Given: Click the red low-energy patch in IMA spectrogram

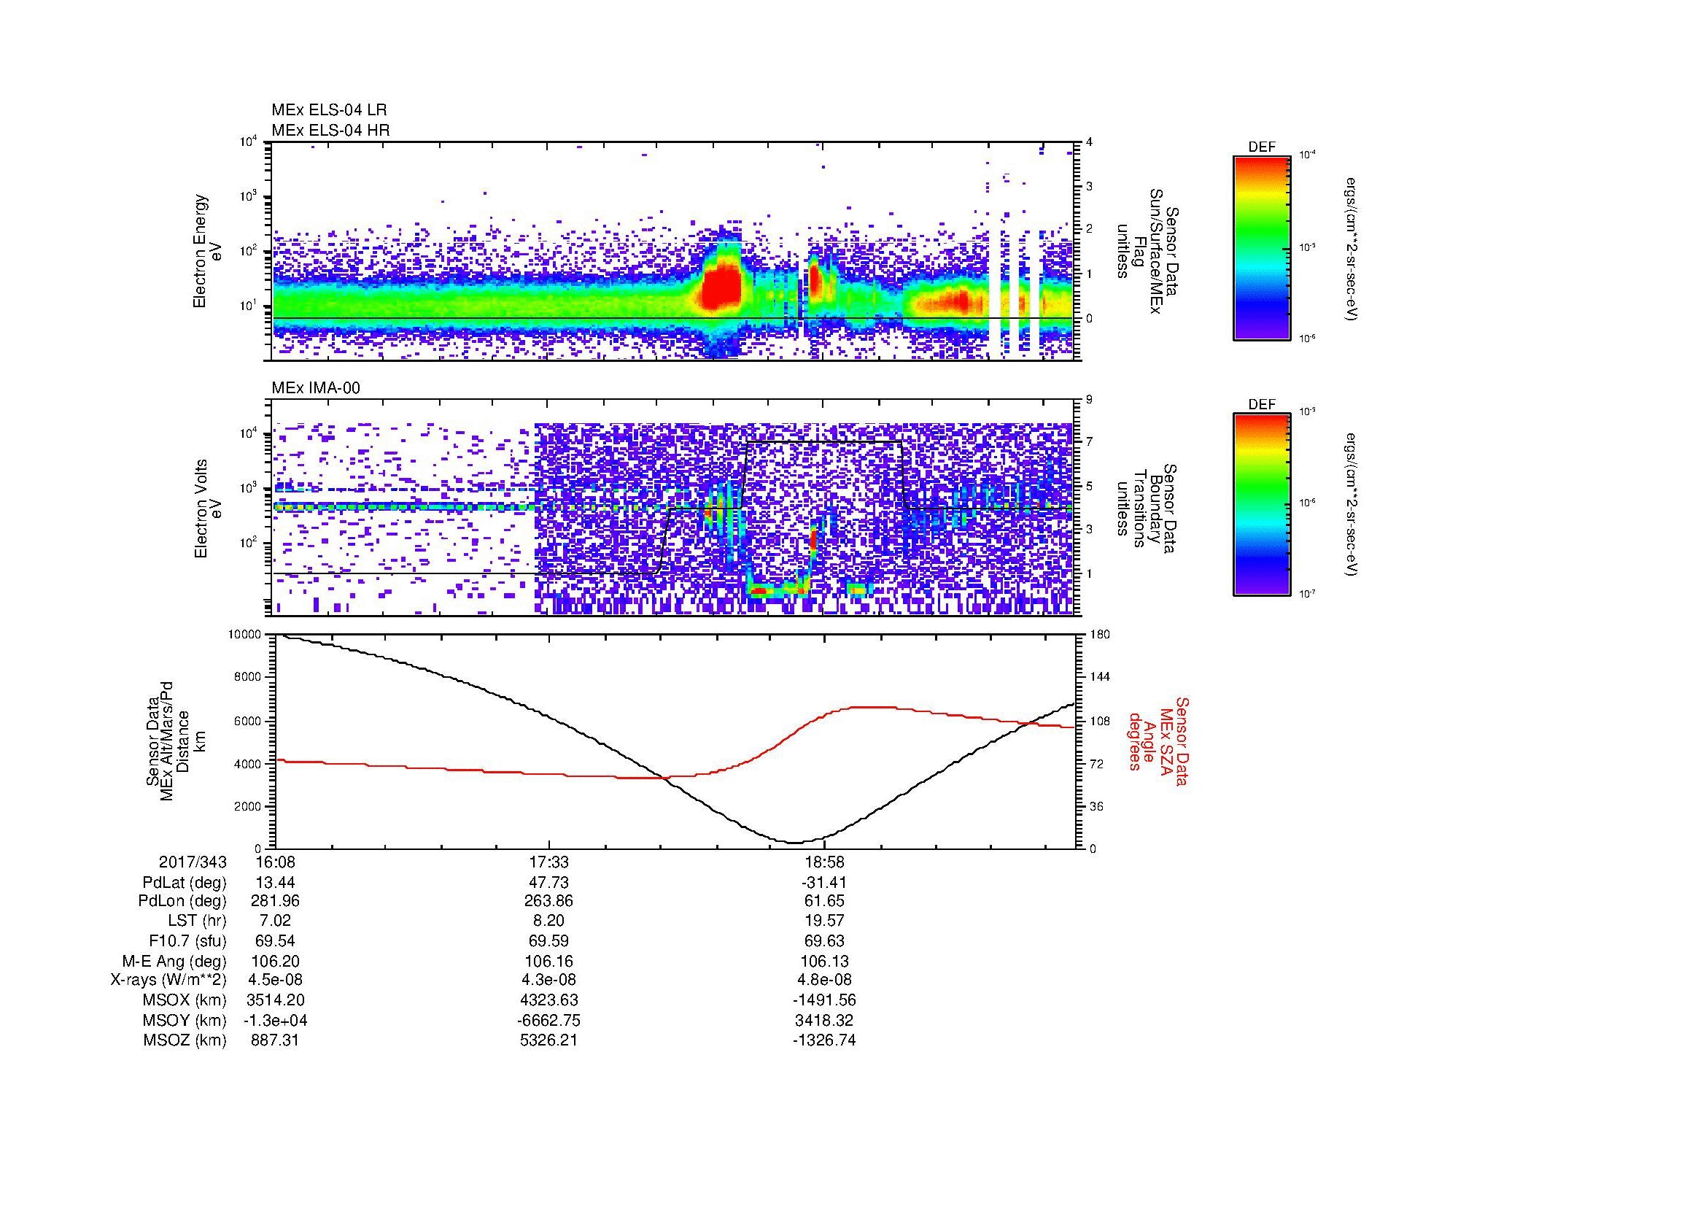Looking at the screenshot, I should pos(759,592).
